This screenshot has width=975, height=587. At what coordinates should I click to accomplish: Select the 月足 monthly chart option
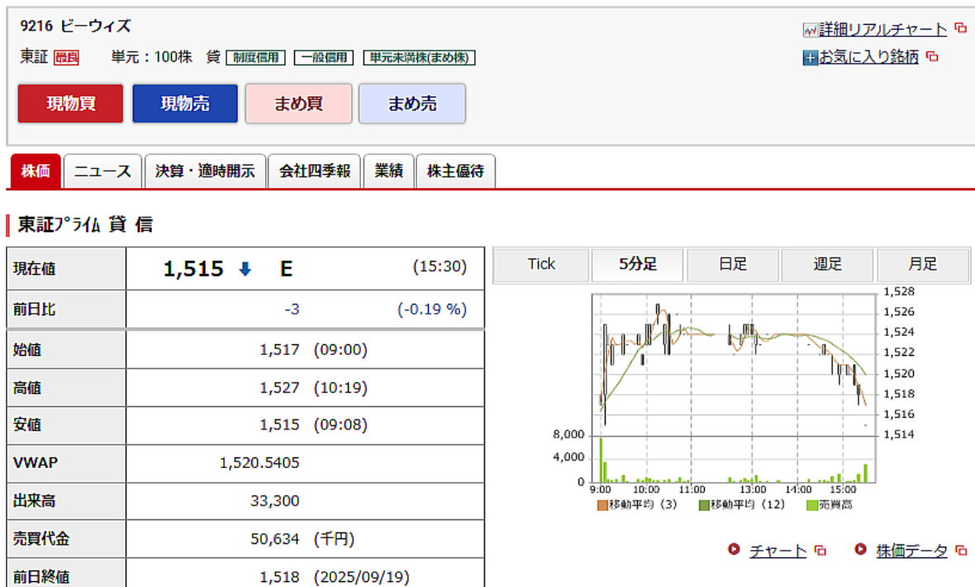(922, 265)
